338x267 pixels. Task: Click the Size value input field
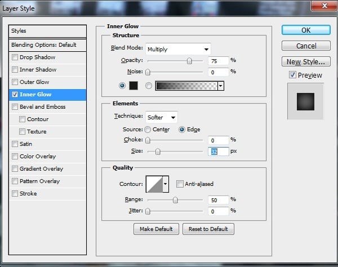(x=218, y=151)
